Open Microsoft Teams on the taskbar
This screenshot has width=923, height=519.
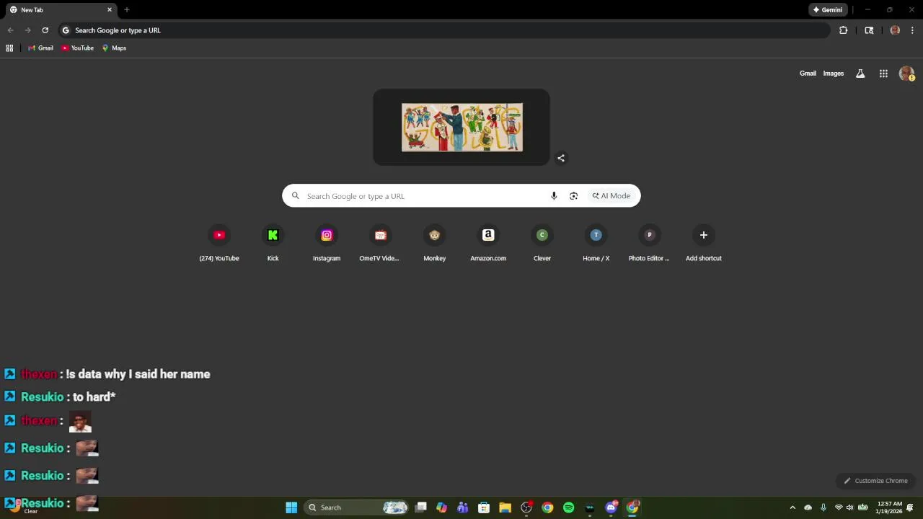463,507
